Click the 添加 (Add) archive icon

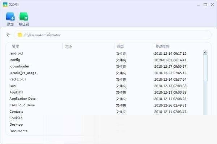(x=10, y=17)
